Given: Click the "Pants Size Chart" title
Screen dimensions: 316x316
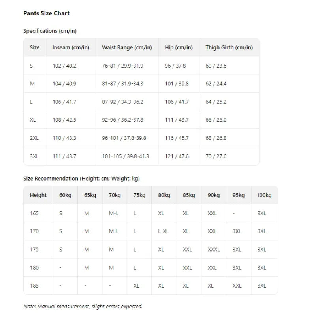Looking at the screenshot, I should 46,13.
